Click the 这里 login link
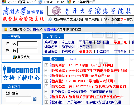The height and width of the screenshot is (105, 134). click(x=123, y=19)
